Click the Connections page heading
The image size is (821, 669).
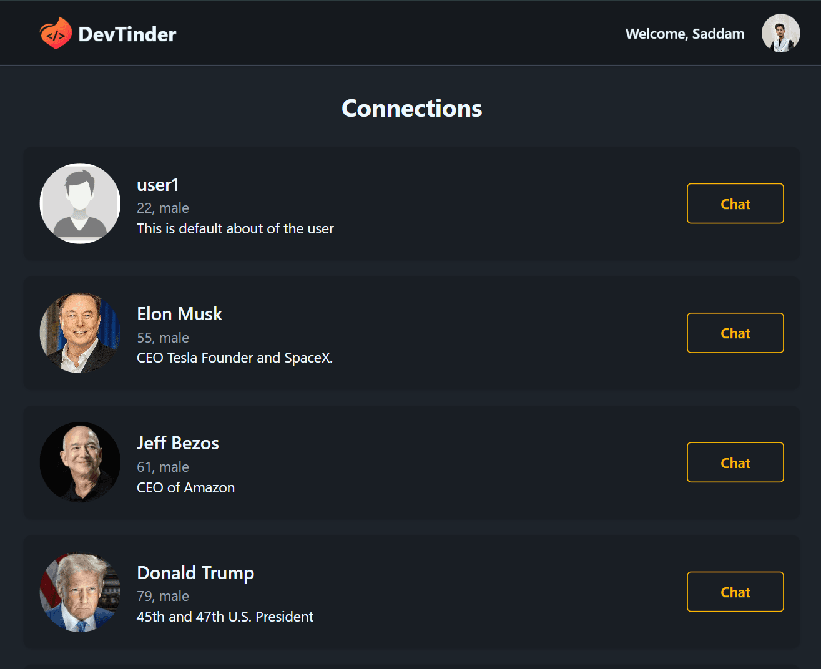click(x=412, y=109)
